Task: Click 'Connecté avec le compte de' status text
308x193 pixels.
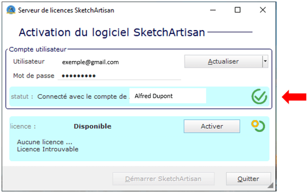Action: point(82,96)
